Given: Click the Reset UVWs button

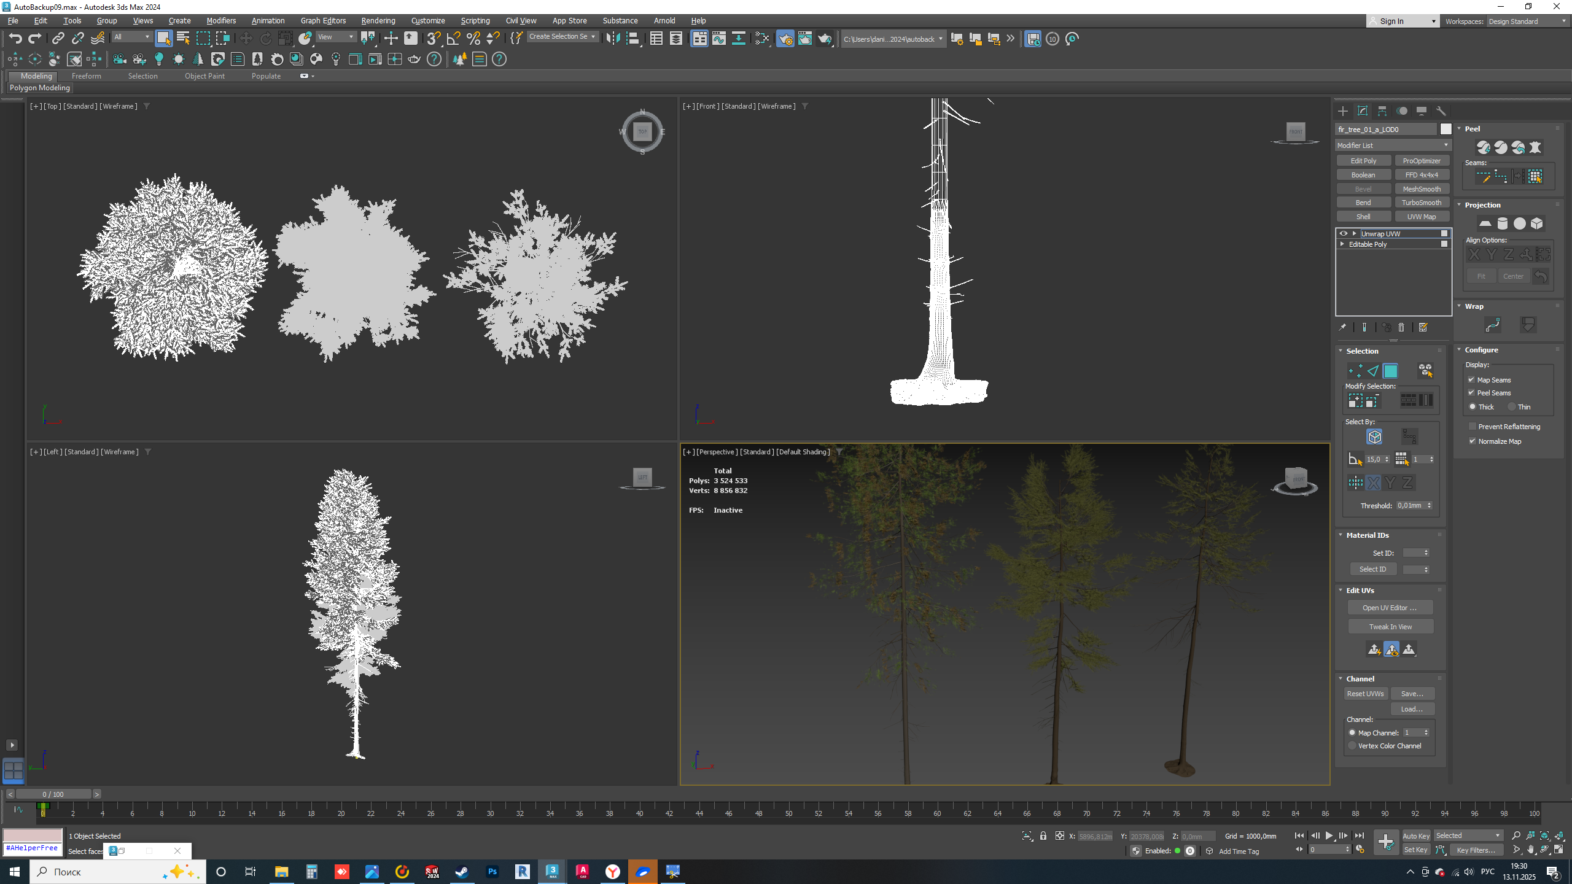Looking at the screenshot, I should point(1365,694).
